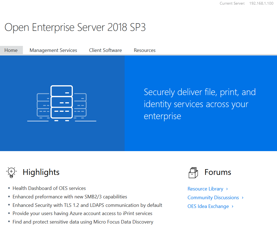The height and width of the screenshot is (232, 277).
Task: Click the arrow beside Resource Library
Action: coord(227,189)
